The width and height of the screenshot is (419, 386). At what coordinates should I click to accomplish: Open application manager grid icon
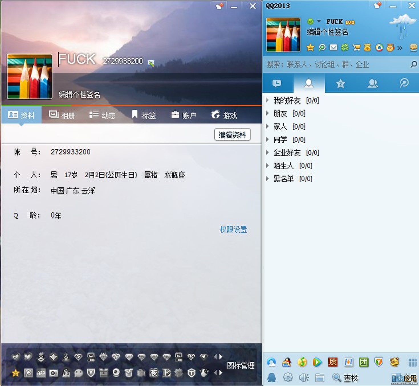click(x=412, y=362)
